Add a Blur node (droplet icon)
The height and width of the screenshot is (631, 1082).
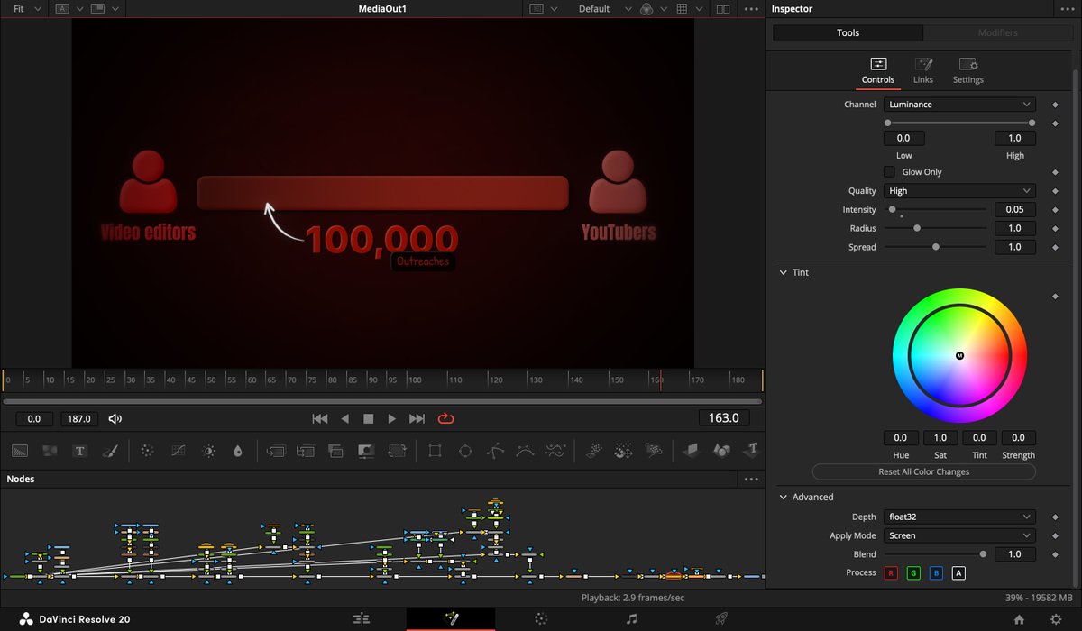click(x=238, y=450)
